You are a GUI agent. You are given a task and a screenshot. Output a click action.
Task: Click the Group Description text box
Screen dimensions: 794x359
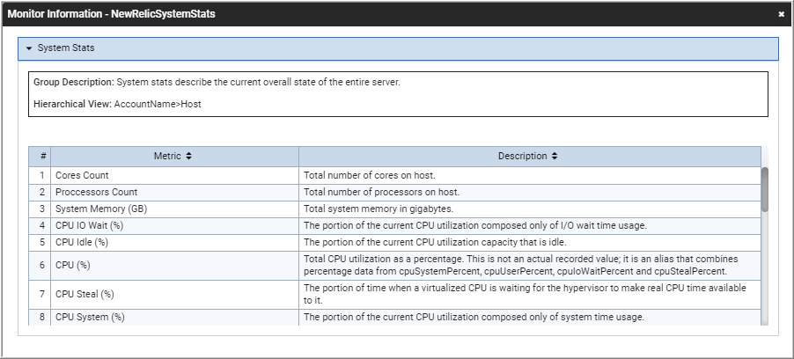point(398,93)
